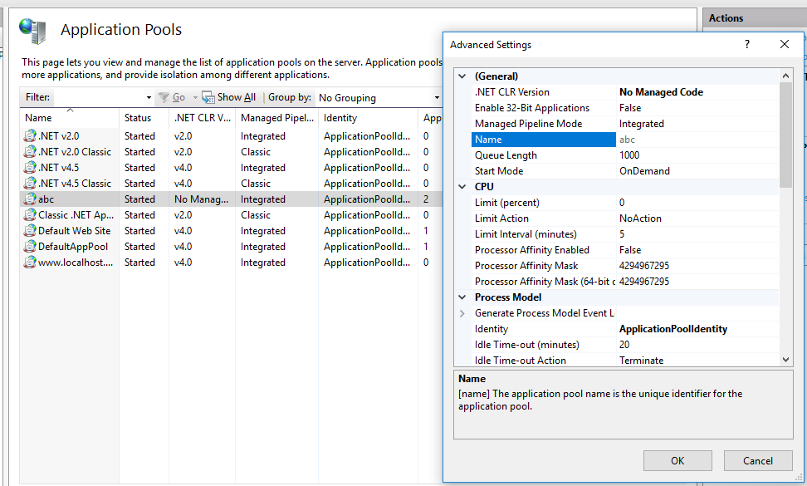Sort list by Status column header

coord(138,118)
